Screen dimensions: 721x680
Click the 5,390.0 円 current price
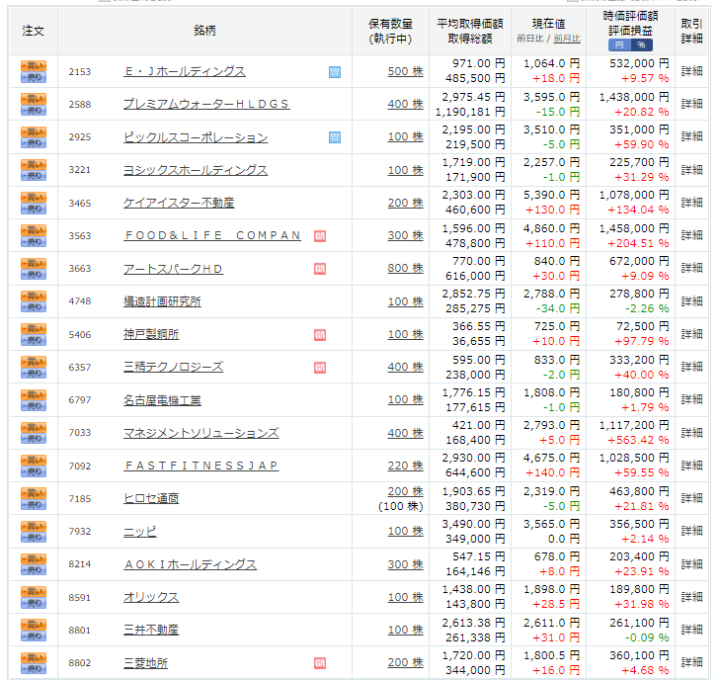[551, 196]
